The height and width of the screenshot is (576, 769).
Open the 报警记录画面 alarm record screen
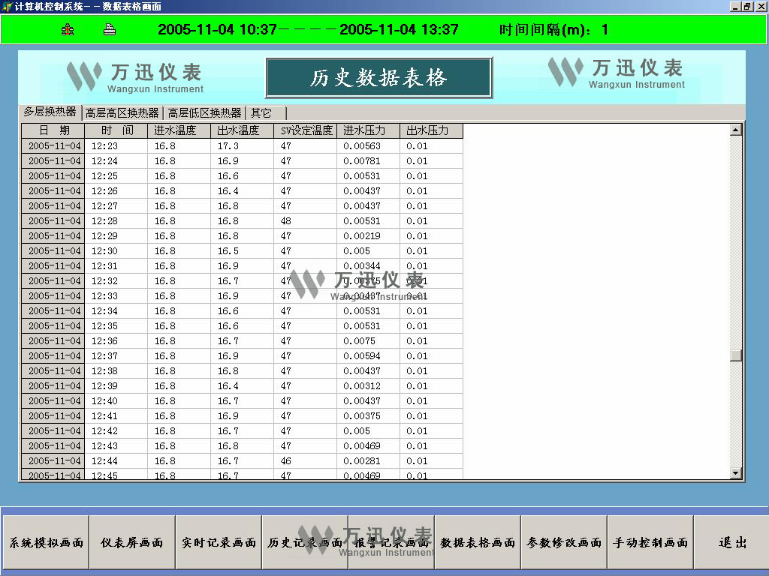tap(391, 541)
